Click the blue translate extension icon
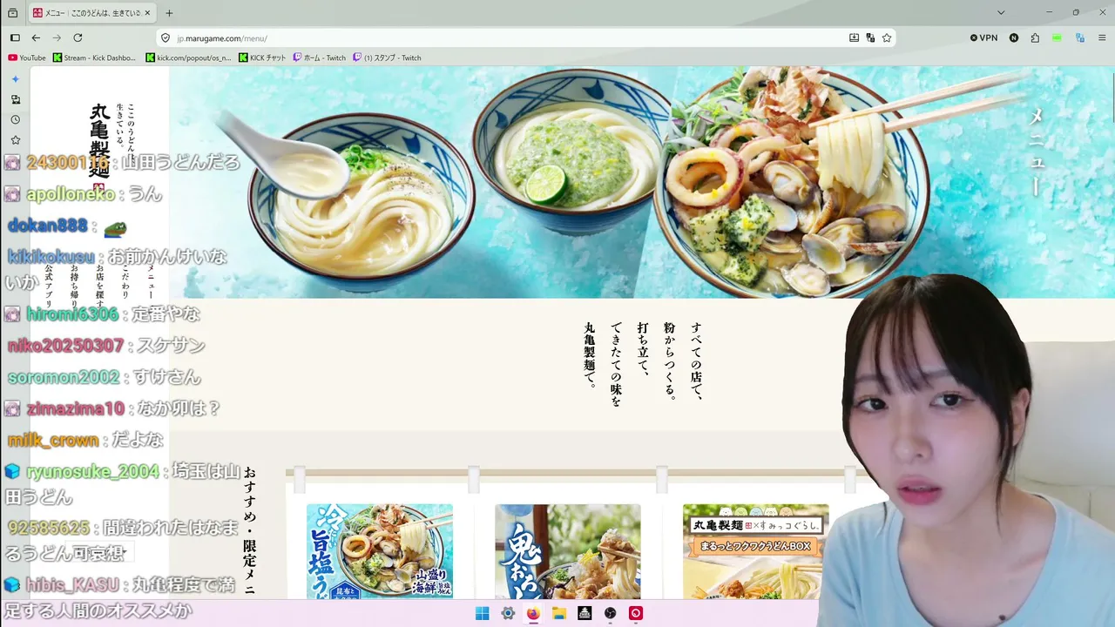Screen dimensions: 1115x627 coord(1080,38)
